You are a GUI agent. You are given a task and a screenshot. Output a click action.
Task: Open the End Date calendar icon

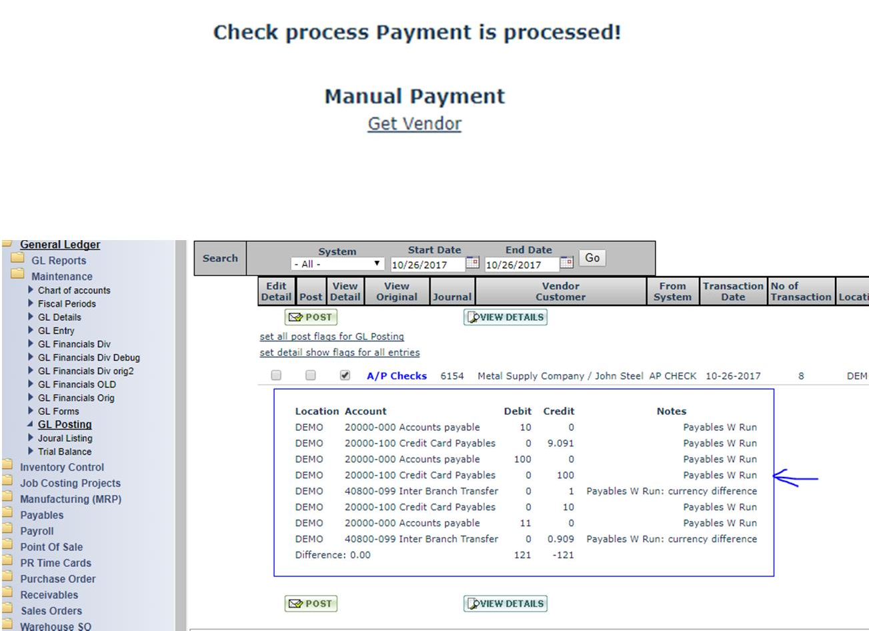566,263
